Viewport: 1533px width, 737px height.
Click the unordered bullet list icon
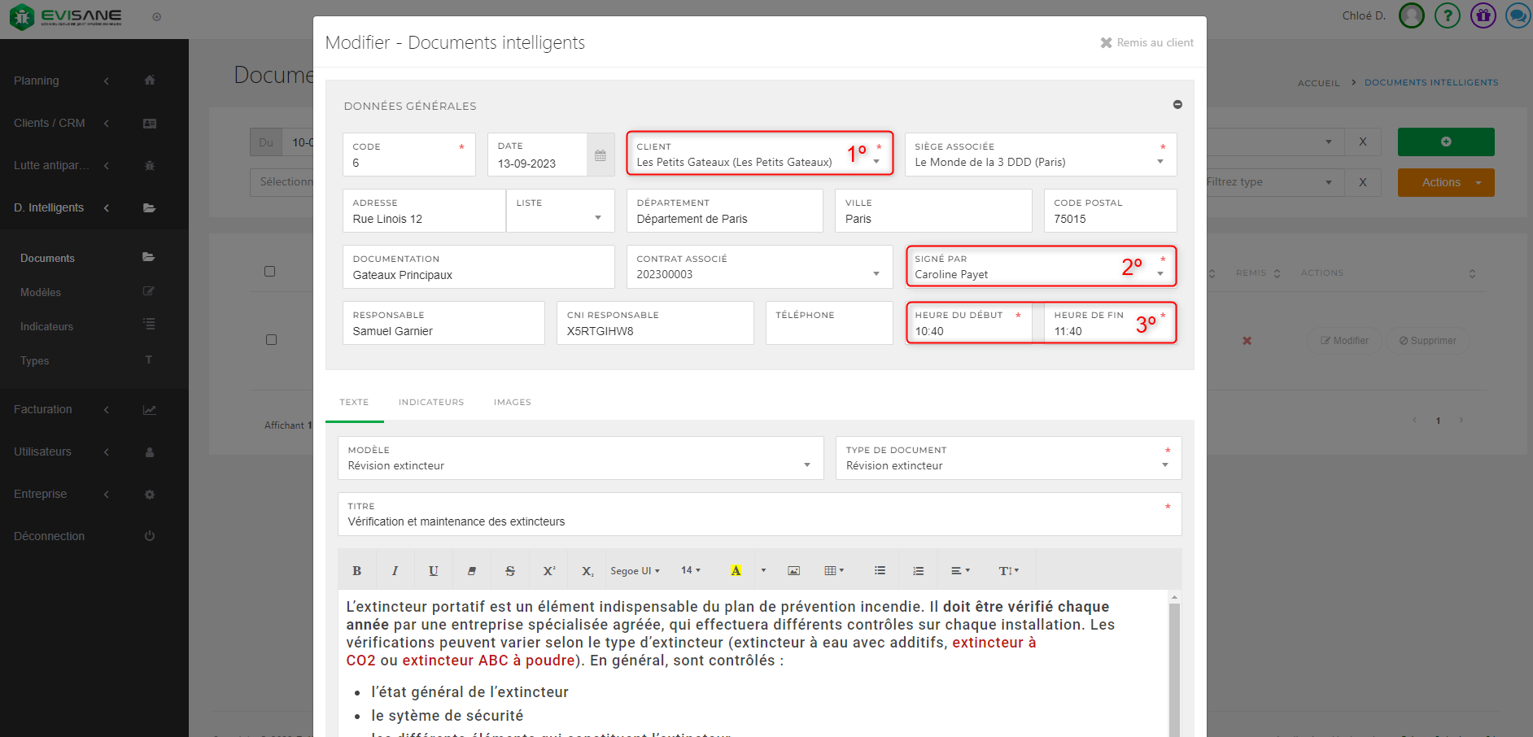click(880, 571)
